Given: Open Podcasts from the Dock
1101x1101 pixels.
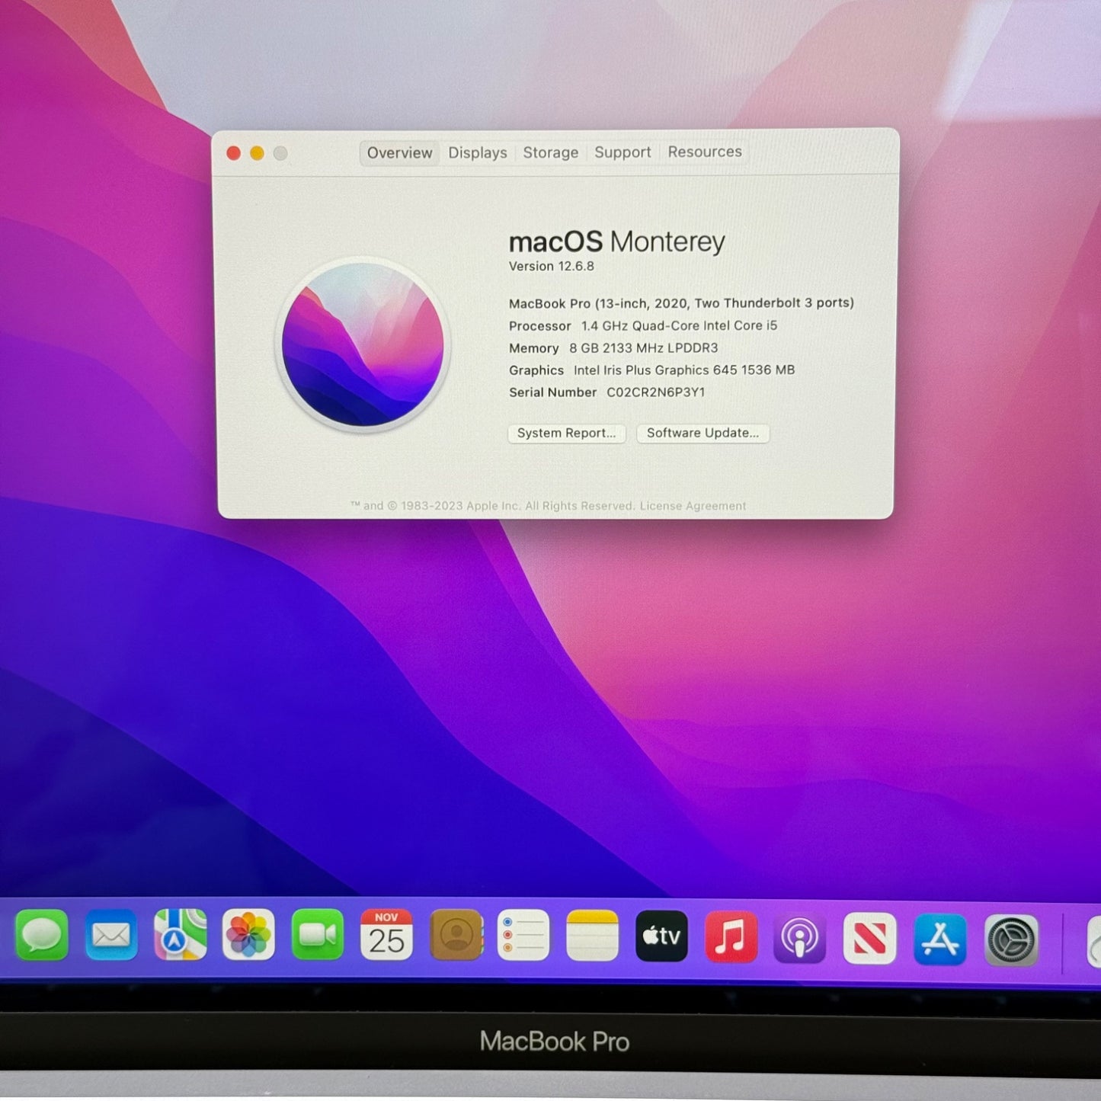Looking at the screenshot, I should point(799,937).
